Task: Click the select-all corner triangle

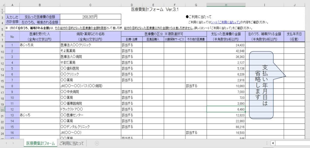Action: [2, 5]
